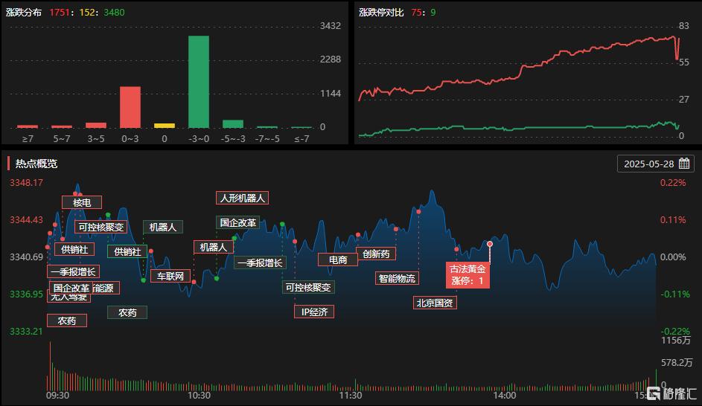Select the green 可控核聚变 hotspot tag
702x406 pixels.
click(308, 287)
